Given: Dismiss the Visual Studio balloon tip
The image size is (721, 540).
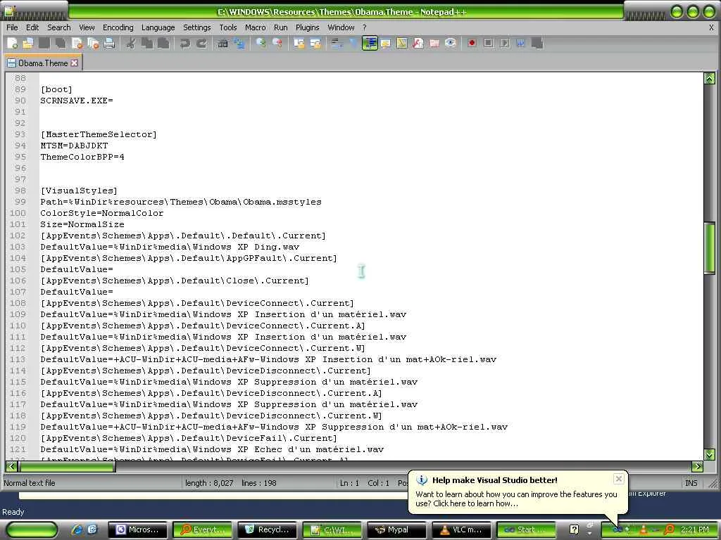Looking at the screenshot, I should pyautogui.click(x=619, y=479).
